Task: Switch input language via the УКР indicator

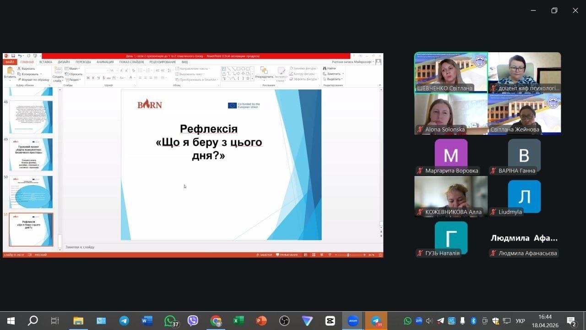Action: [x=520, y=321]
